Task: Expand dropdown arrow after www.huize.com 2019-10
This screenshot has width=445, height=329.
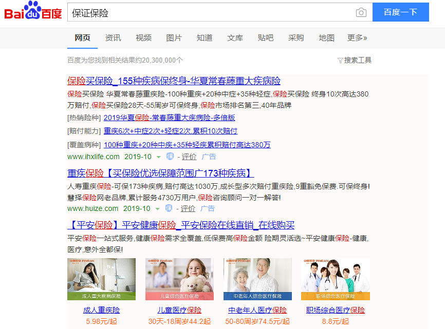Action: coord(158,209)
